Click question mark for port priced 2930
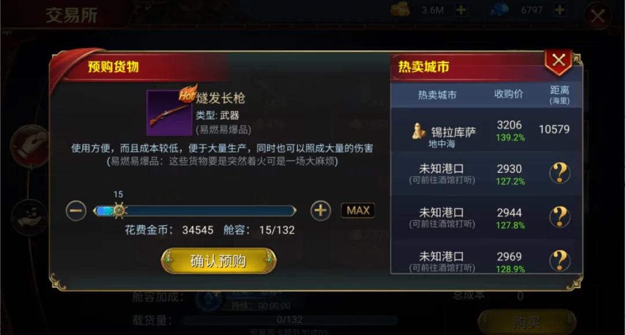The height and width of the screenshot is (335, 625). pyautogui.click(x=560, y=173)
